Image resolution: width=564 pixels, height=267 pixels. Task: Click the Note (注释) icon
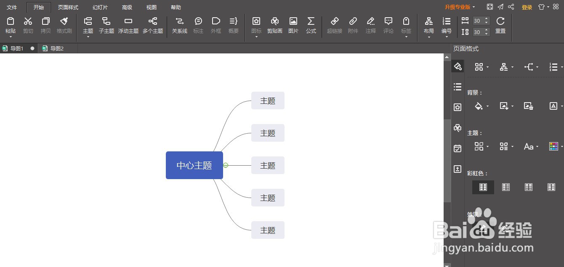(371, 21)
